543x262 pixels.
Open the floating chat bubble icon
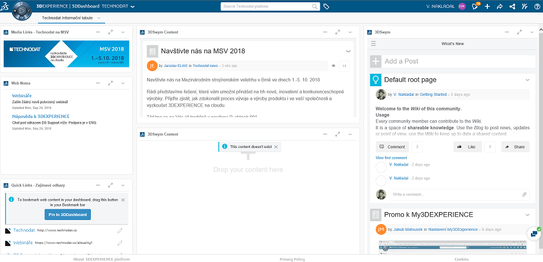(x=534, y=234)
